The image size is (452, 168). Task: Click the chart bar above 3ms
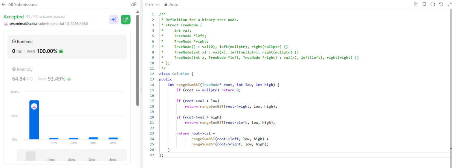93,138
